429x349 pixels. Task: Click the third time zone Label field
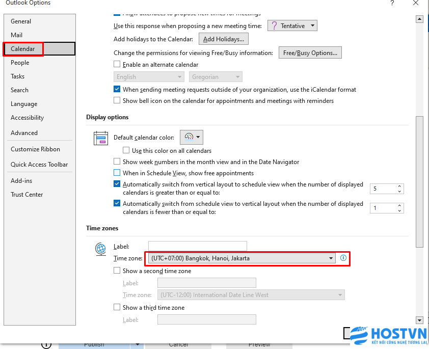[206, 319]
